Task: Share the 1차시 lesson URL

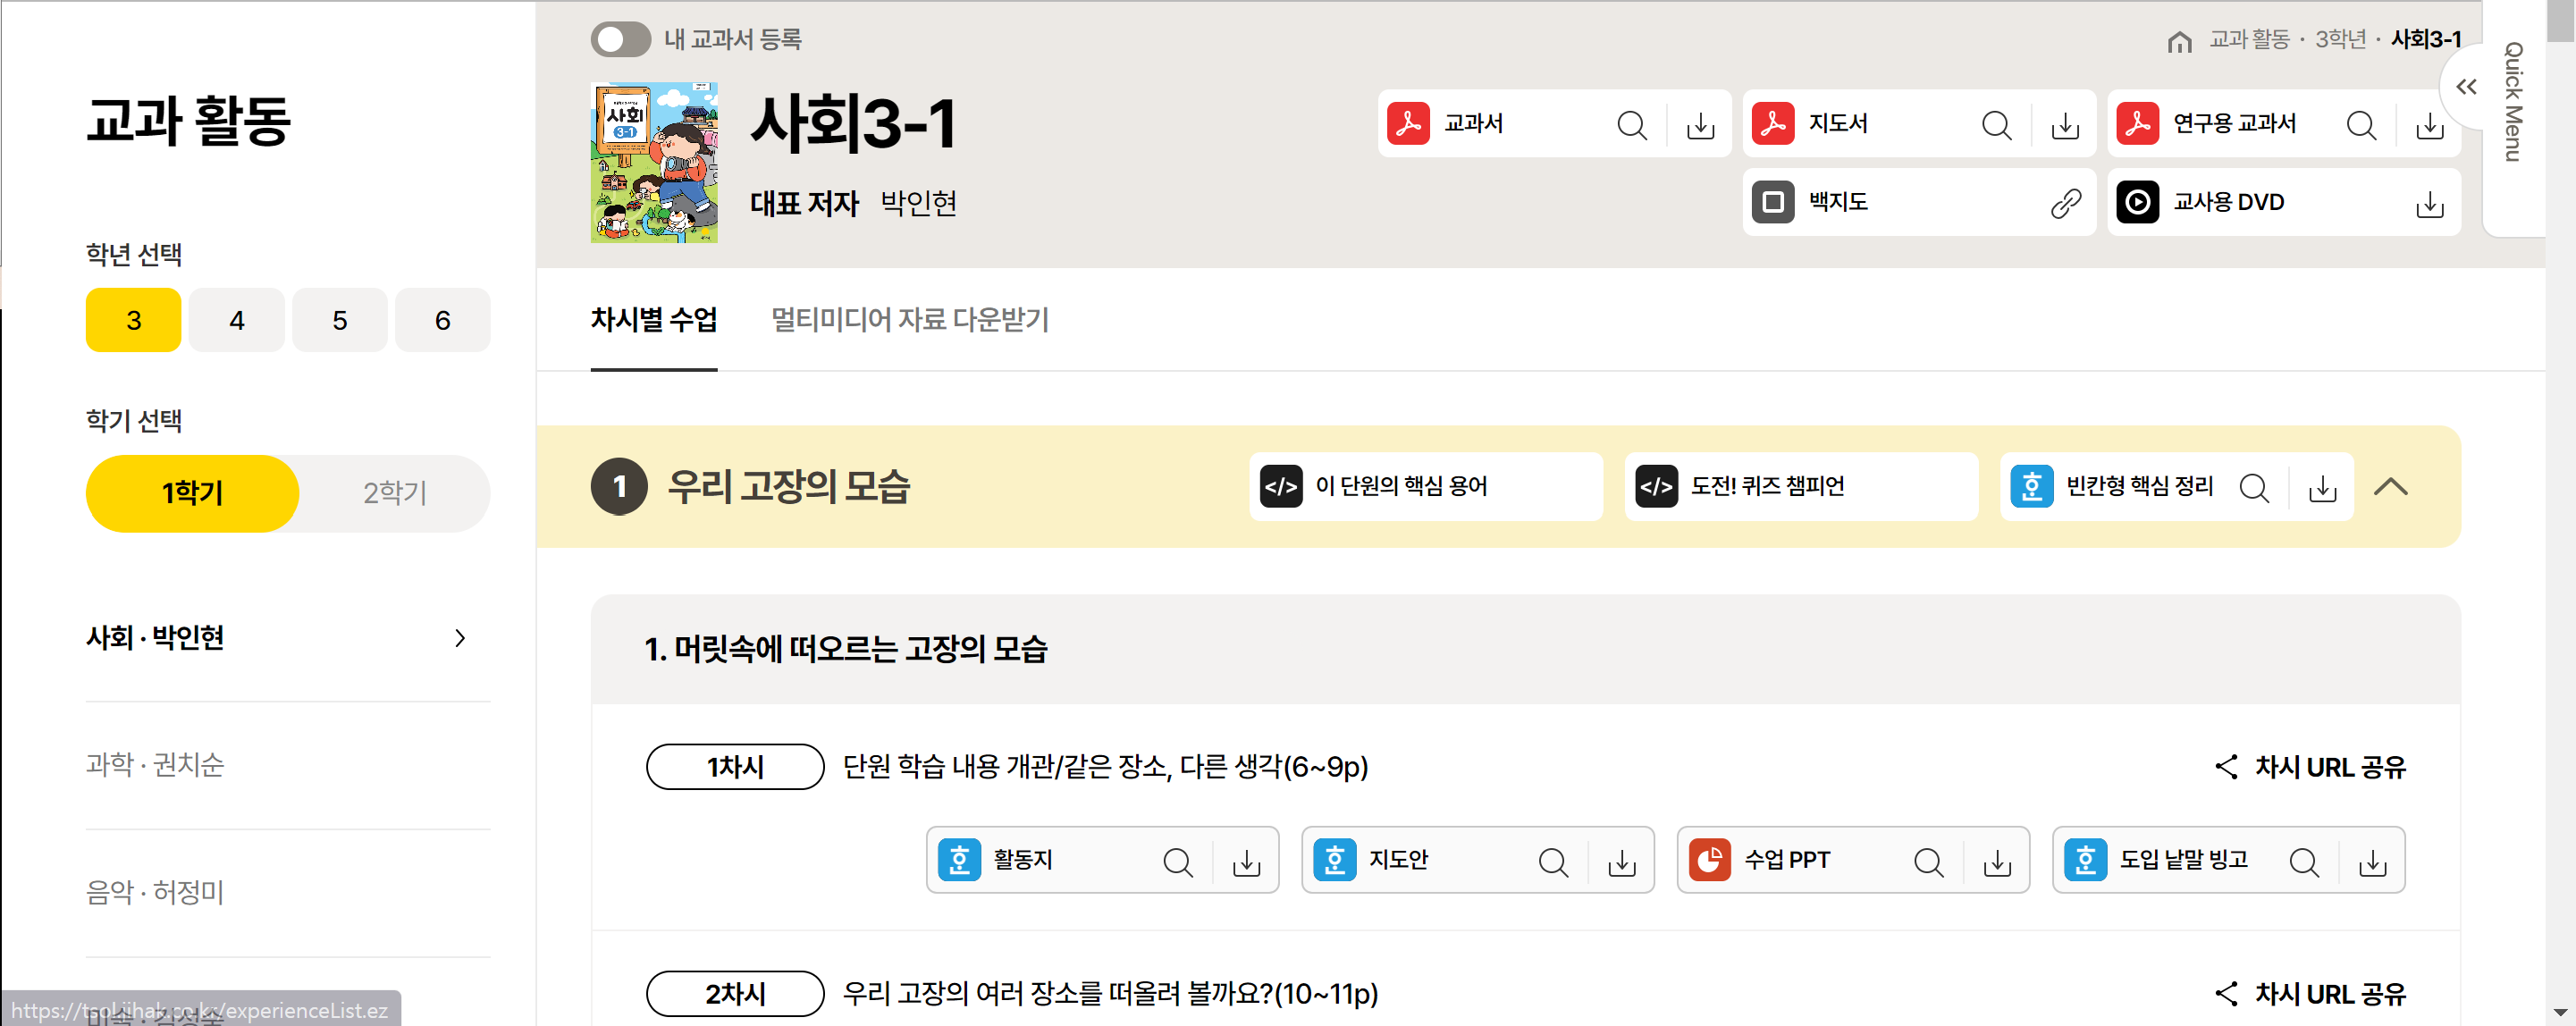Action: click(x=2310, y=767)
